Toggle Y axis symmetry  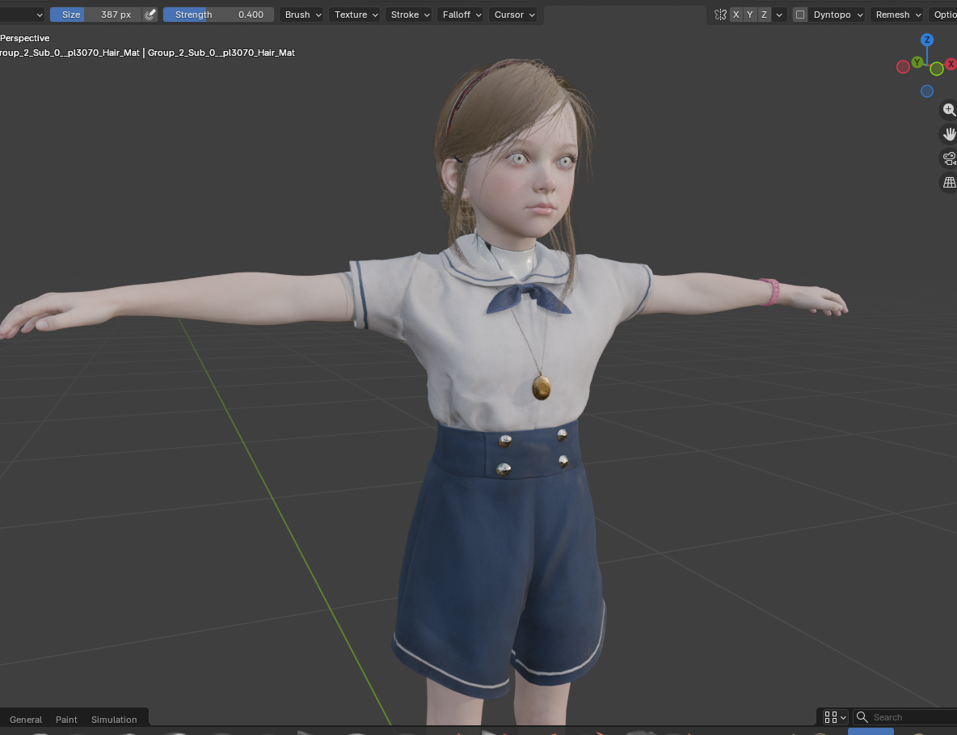coord(750,15)
